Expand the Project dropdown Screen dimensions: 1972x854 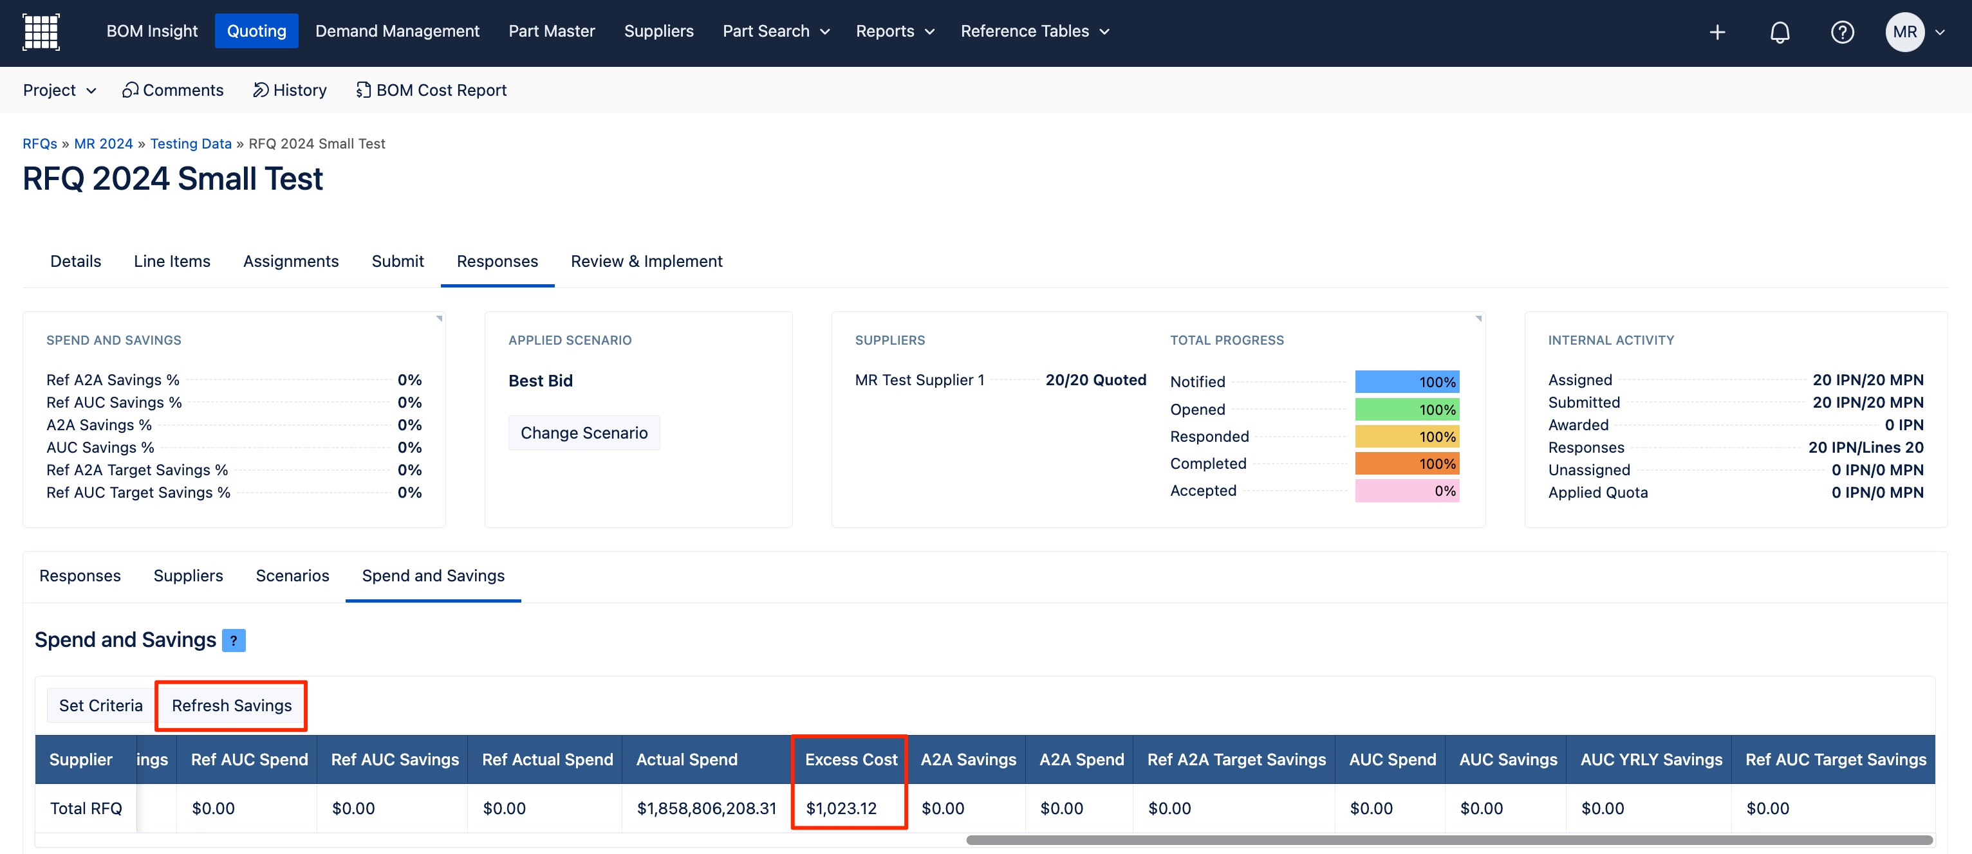[x=59, y=90]
